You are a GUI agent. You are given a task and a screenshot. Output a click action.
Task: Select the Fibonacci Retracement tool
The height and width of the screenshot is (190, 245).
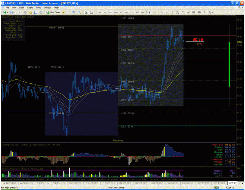183,12
